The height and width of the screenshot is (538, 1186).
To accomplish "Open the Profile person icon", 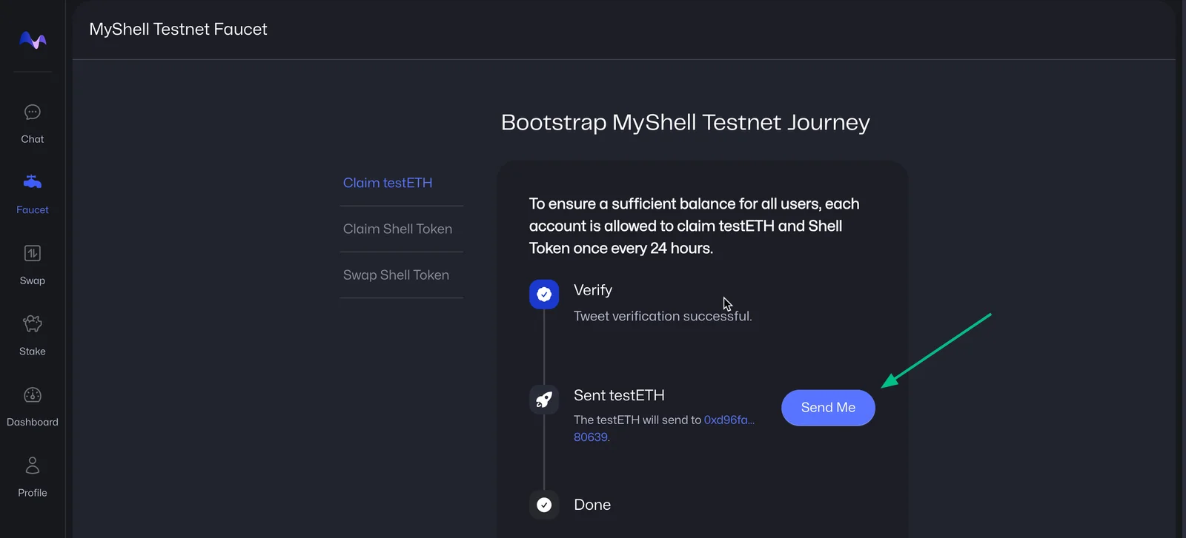I will [33, 465].
